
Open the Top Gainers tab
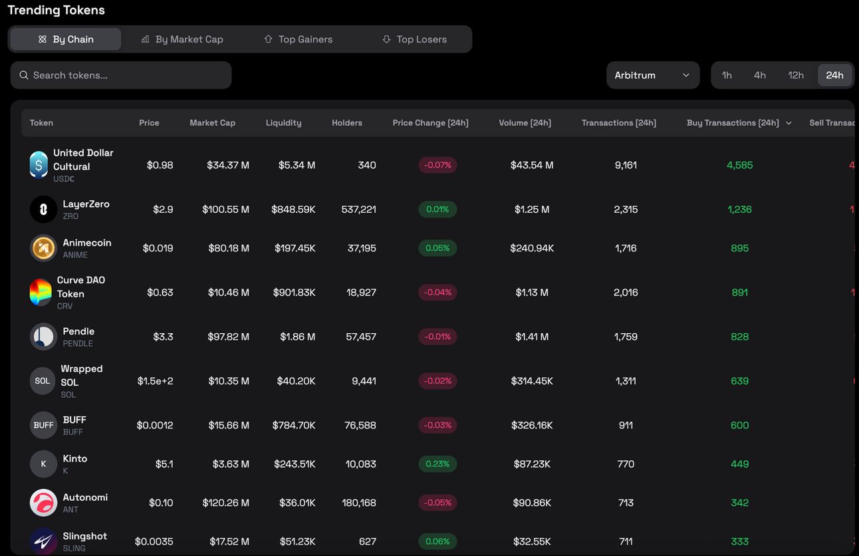[299, 39]
